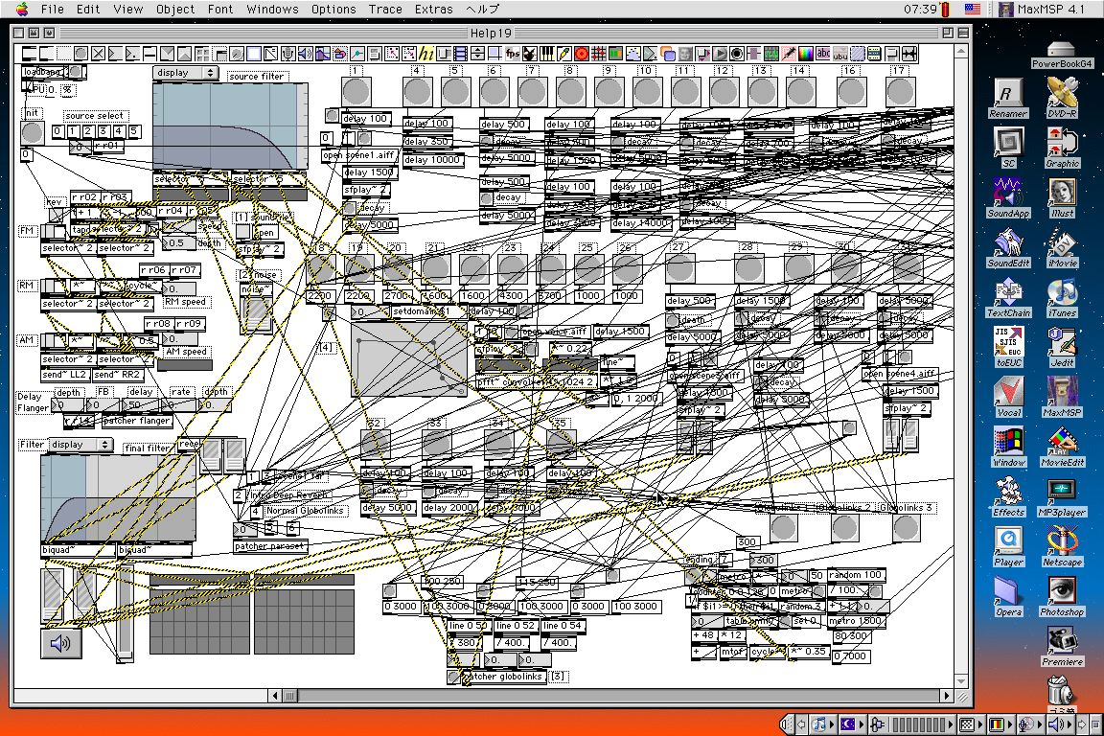The height and width of the screenshot is (736, 1104).
Task: Open the PowerBookG4 disk icon
Action: pyautogui.click(x=1062, y=55)
